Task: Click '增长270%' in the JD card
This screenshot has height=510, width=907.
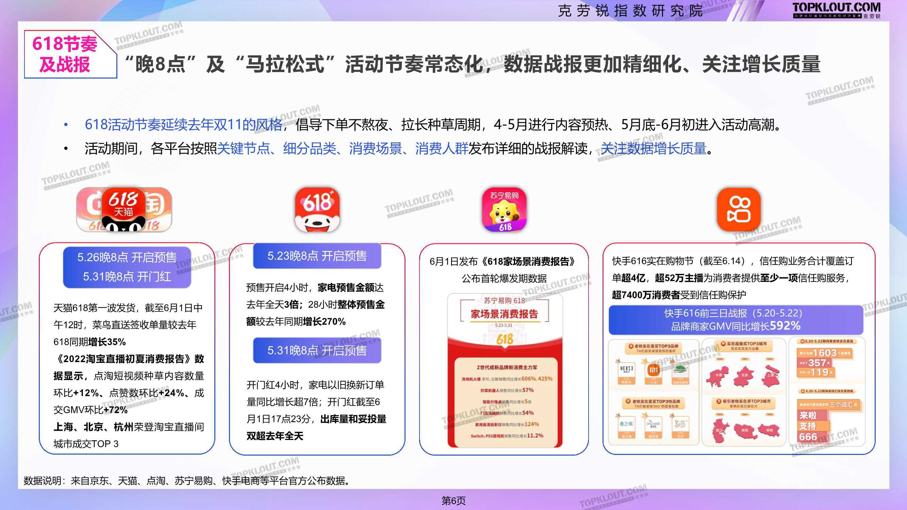Action: (324, 321)
